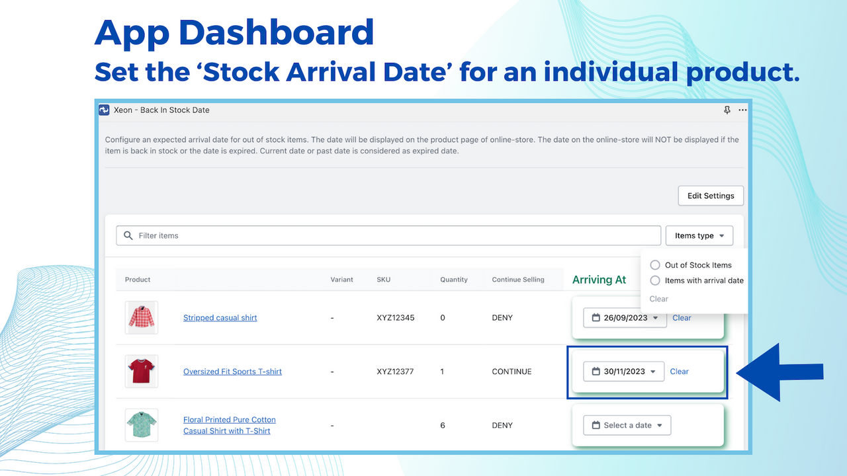The height and width of the screenshot is (476, 847).
Task: Click DENY value in Stripped casual shirt row
Action: [502, 318]
